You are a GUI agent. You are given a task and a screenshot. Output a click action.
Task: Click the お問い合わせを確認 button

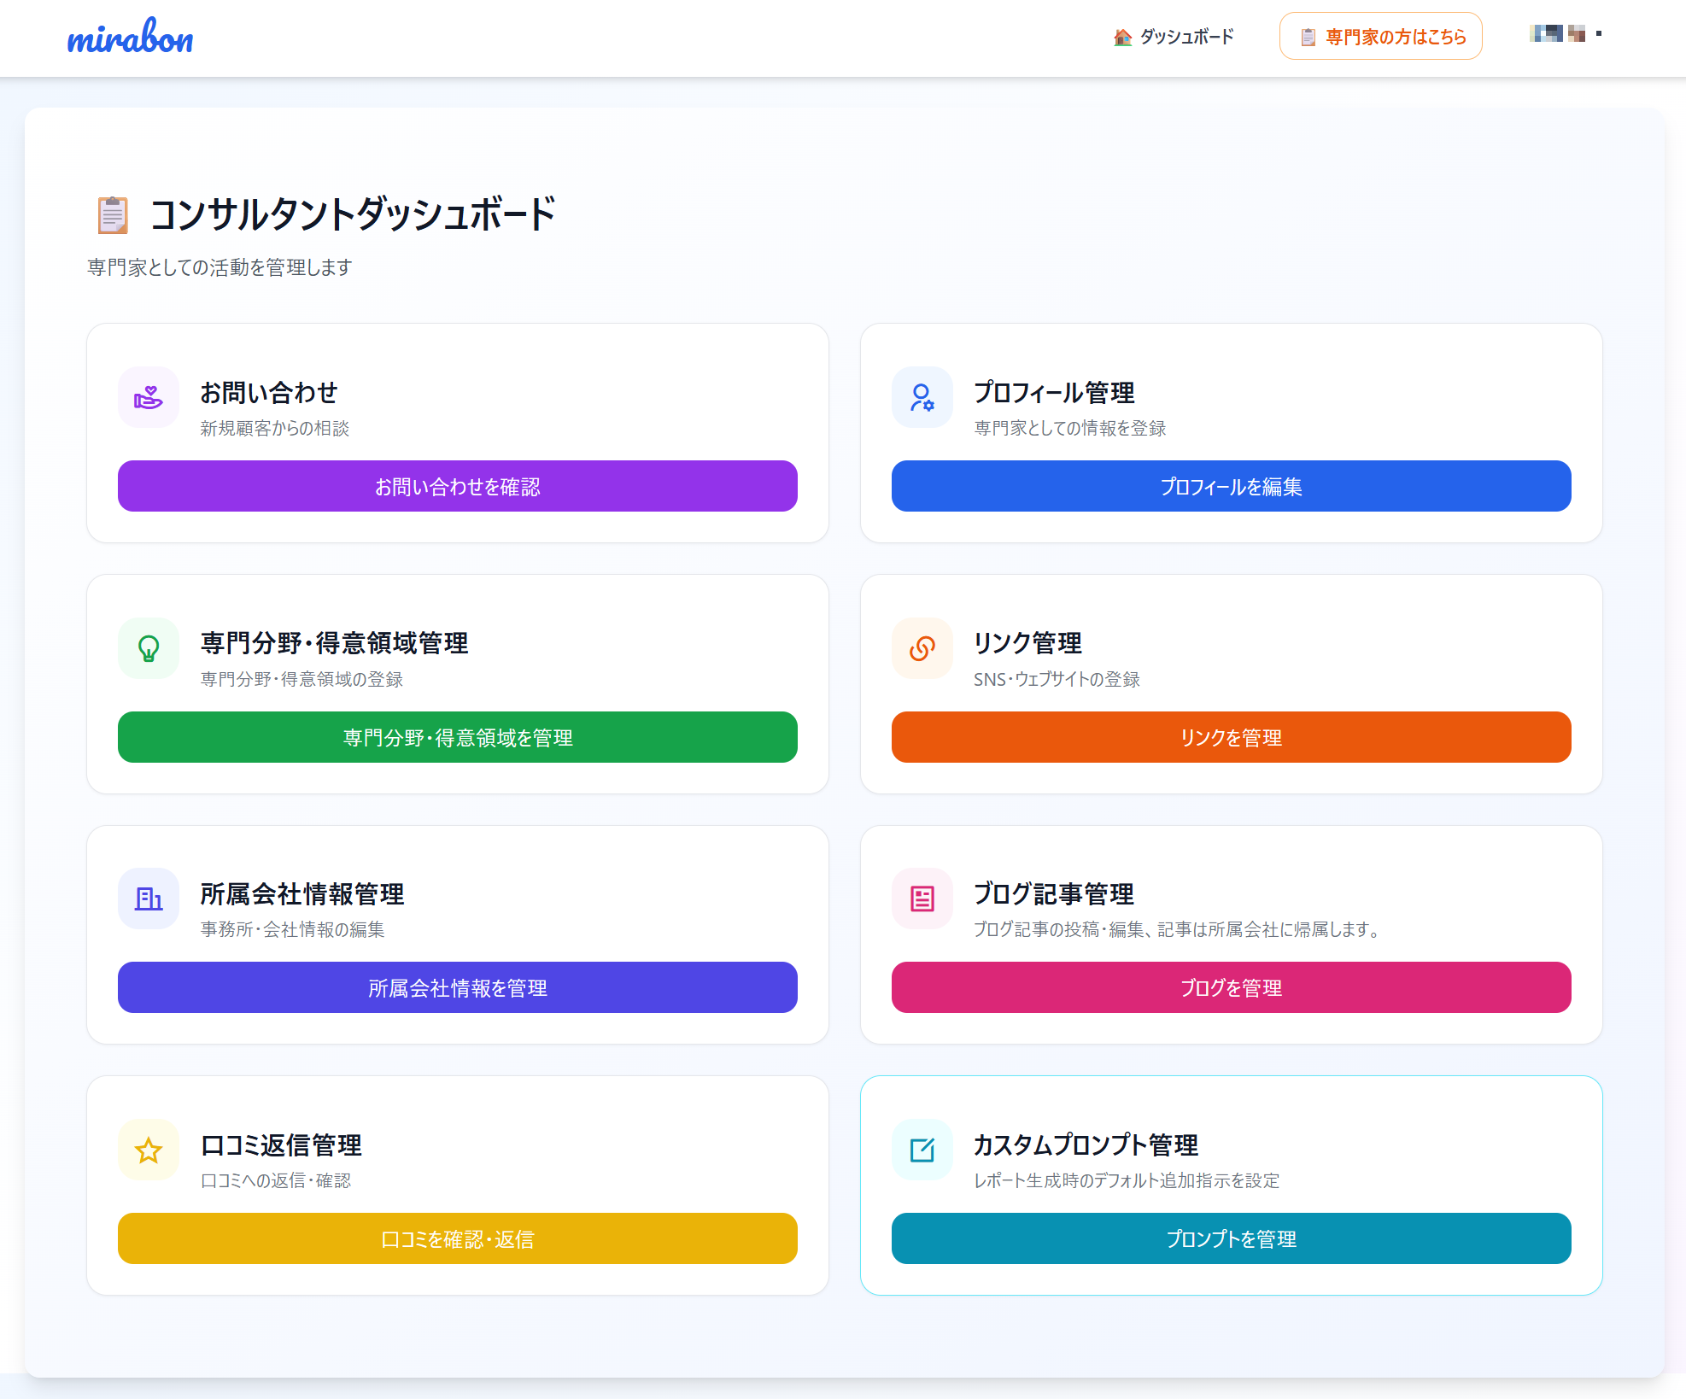(457, 486)
